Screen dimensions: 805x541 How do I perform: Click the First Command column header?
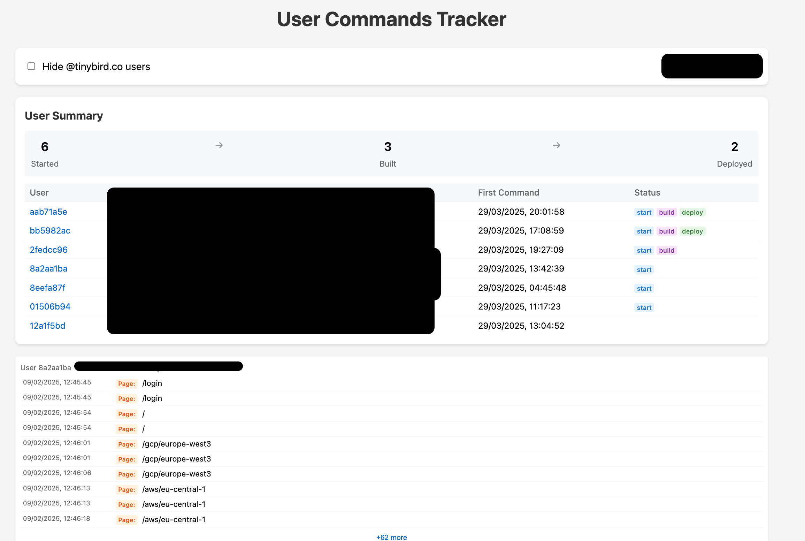click(508, 192)
